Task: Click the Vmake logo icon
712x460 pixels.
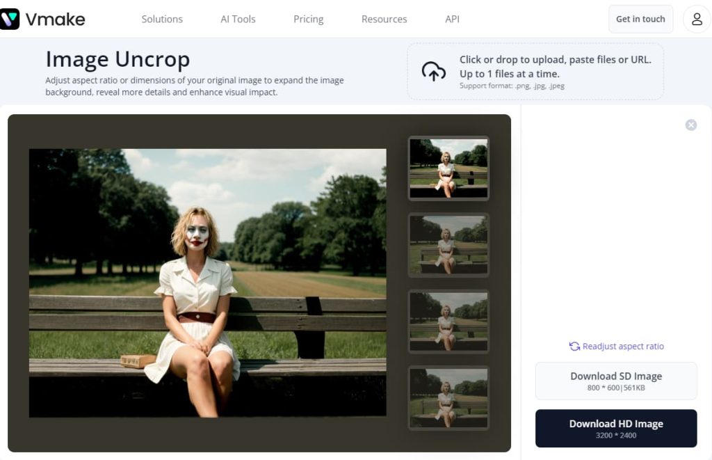Action: (9, 19)
